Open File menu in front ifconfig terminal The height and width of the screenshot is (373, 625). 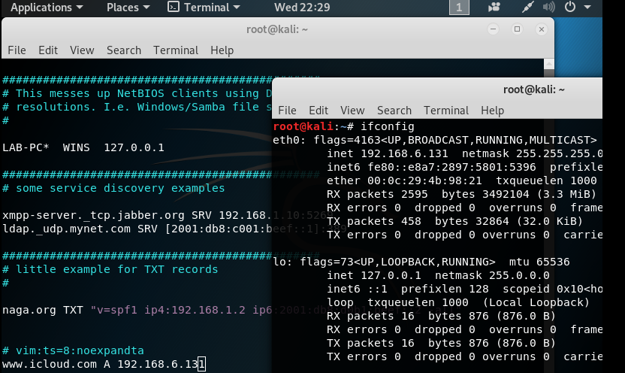(x=287, y=110)
